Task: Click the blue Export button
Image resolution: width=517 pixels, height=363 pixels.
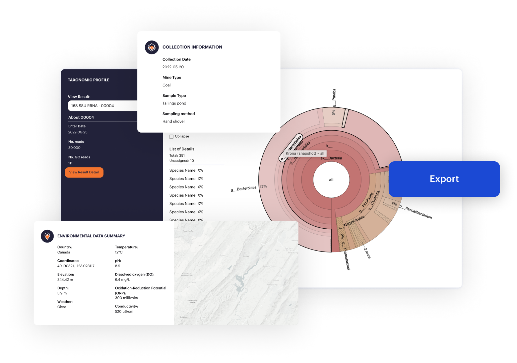Action: pos(444,179)
